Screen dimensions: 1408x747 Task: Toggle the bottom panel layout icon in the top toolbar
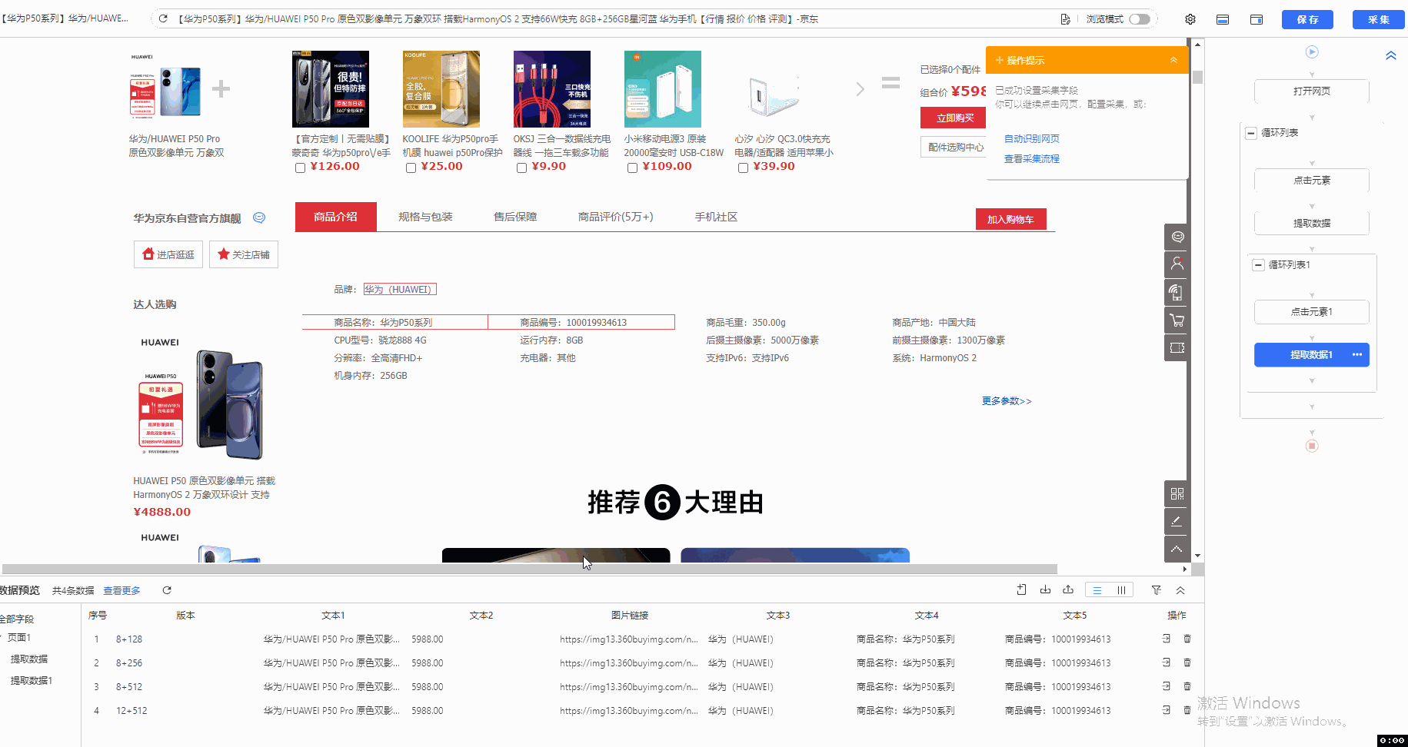click(x=1223, y=19)
